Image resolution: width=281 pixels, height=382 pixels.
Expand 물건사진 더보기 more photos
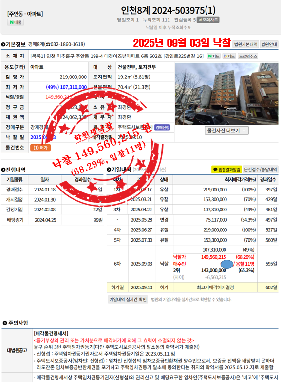click(x=226, y=131)
